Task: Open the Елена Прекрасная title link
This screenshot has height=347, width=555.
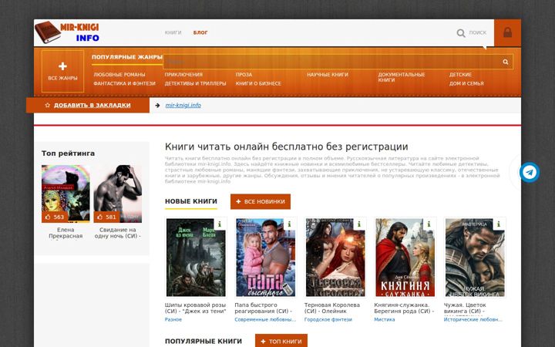Action: (66, 233)
